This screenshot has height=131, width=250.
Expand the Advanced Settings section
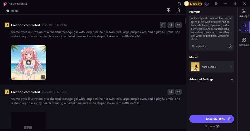click(x=211, y=79)
